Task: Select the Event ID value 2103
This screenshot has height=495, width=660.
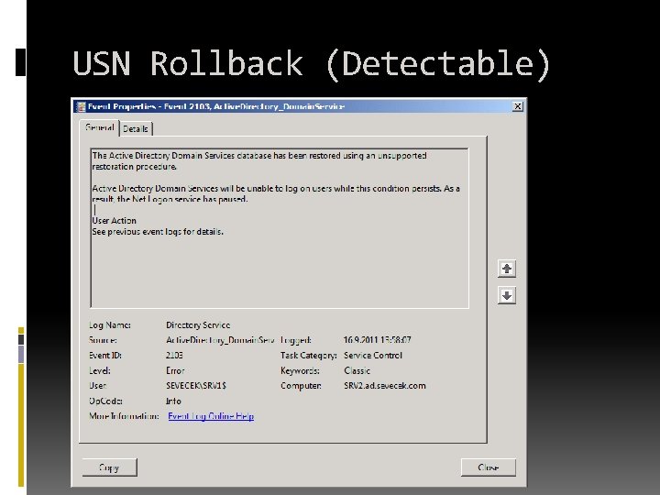Action: (174, 356)
